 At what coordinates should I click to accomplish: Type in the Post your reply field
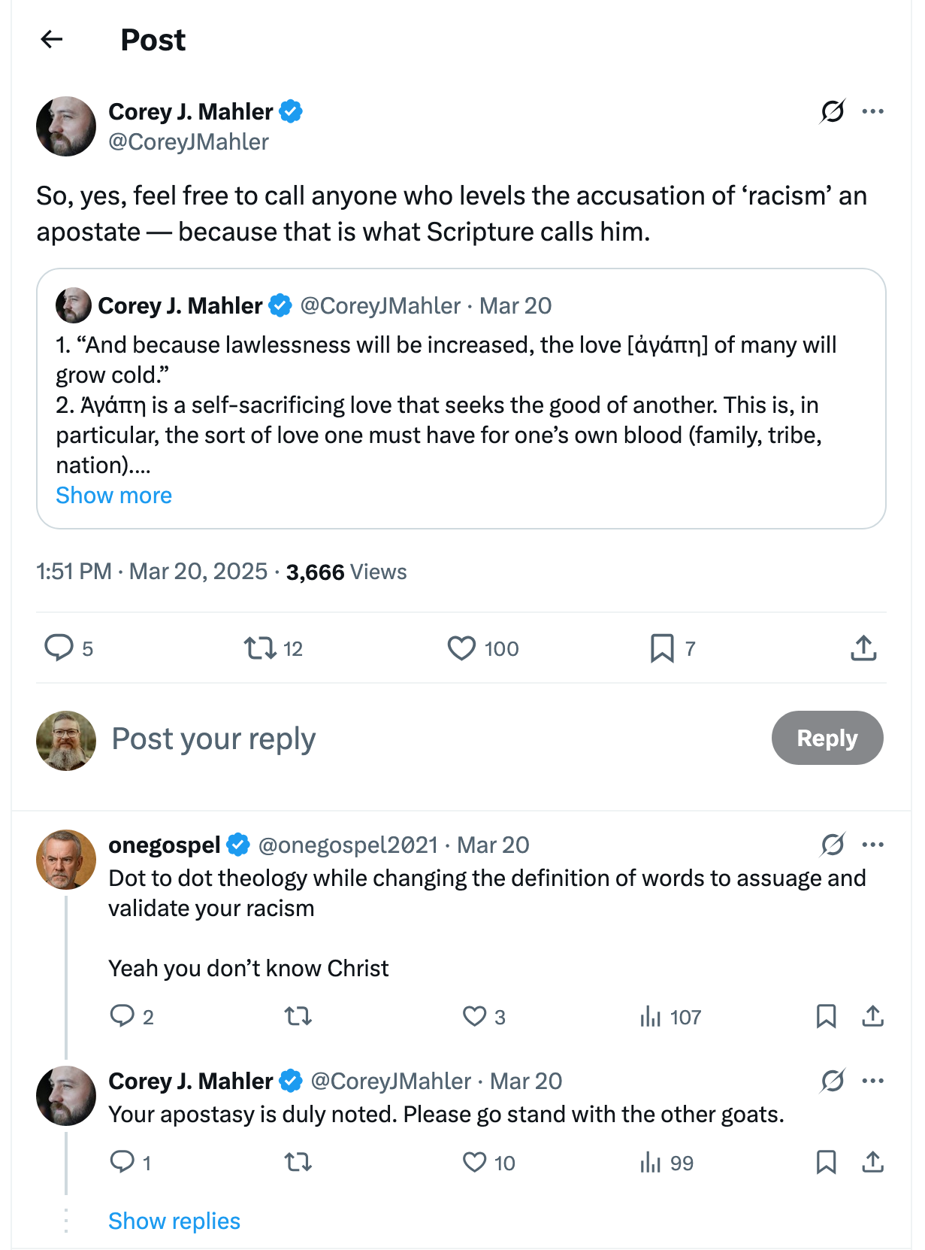376,739
